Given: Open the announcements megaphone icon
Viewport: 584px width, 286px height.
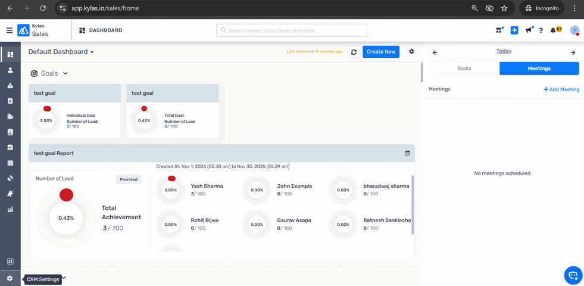Looking at the screenshot, I should pyautogui.click(x=528, y=30).
